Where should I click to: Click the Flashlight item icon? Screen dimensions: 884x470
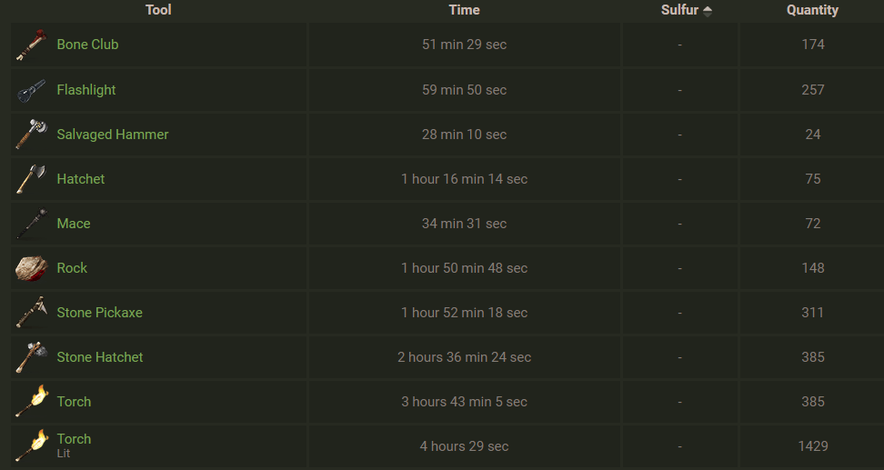32,90
